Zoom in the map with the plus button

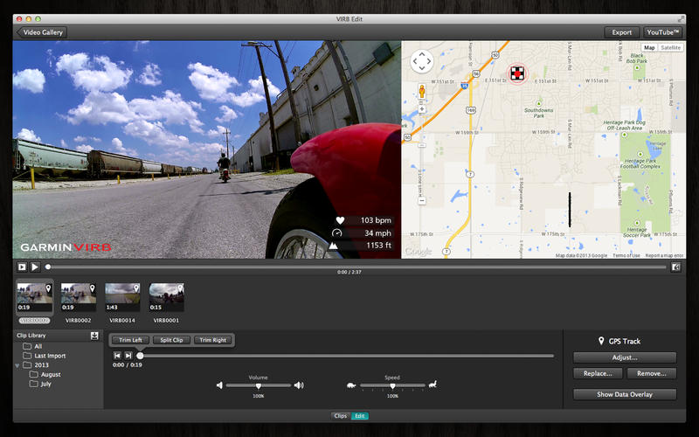click(x=422, y=108)
